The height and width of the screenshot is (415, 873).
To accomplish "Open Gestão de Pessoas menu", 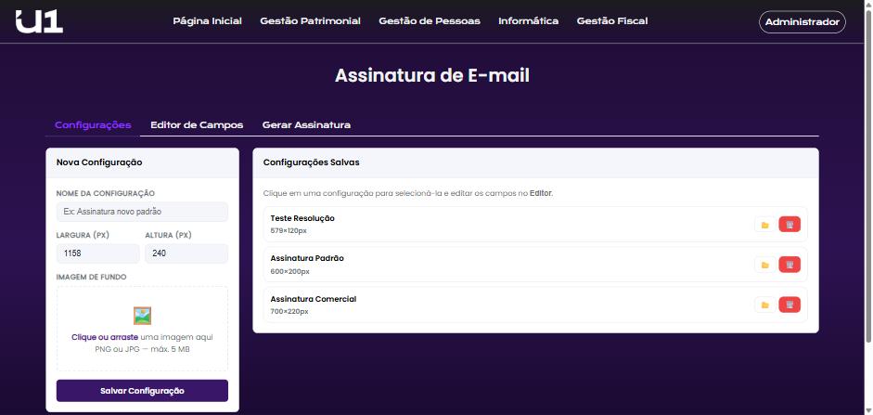I will tap(430, 21).
